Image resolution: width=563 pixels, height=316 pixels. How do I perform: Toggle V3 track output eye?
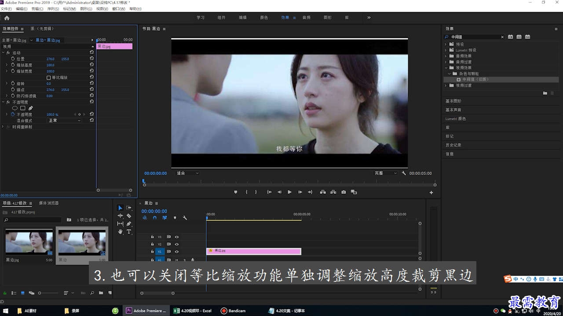tap(177, 237)
